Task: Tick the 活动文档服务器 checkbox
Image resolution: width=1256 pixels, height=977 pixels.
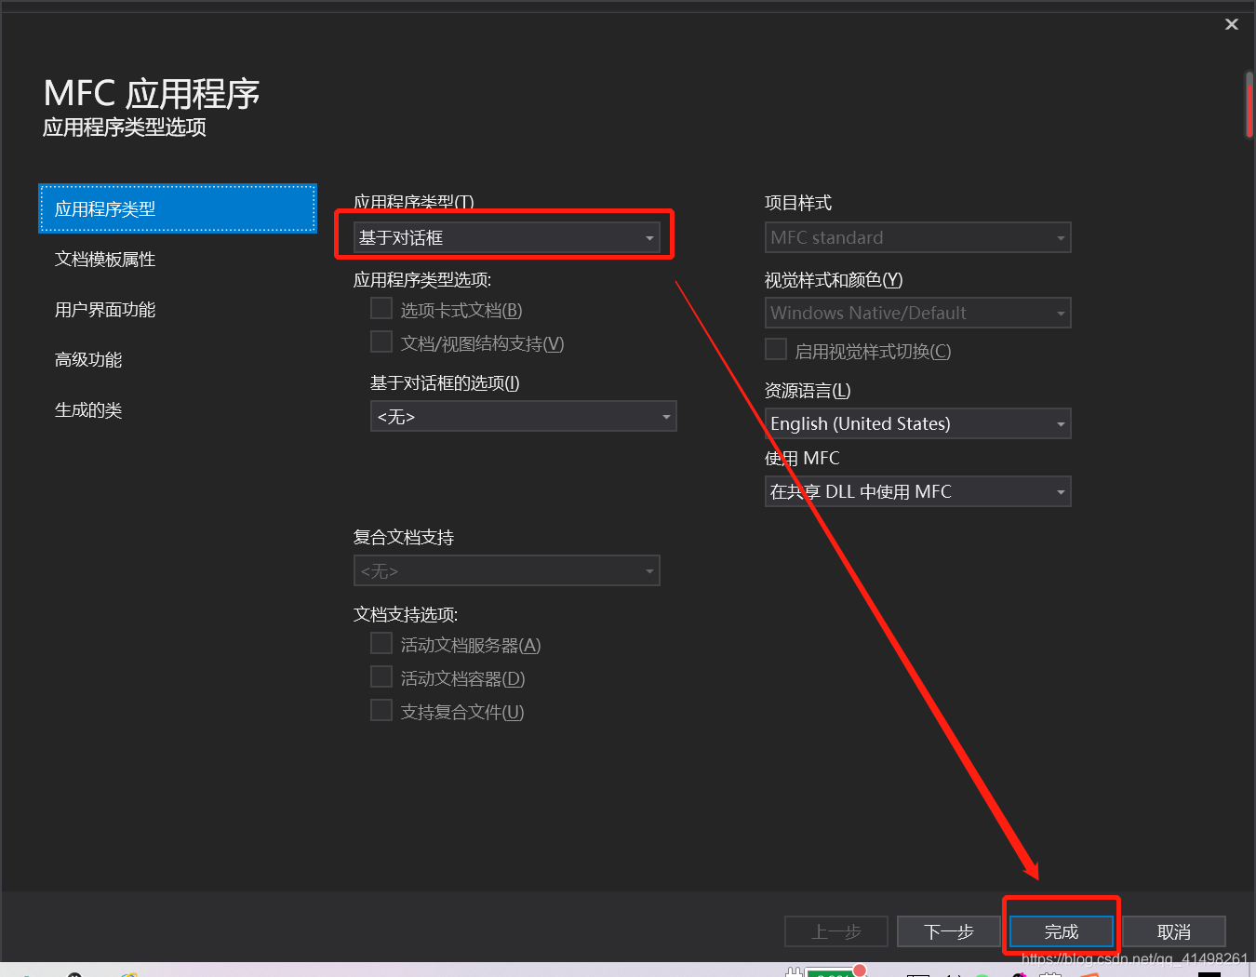Action: click(381, 644)
